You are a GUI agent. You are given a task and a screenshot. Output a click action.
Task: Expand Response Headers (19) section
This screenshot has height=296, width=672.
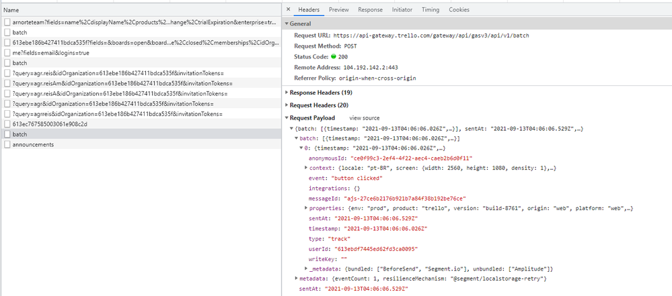pos(287,93)
